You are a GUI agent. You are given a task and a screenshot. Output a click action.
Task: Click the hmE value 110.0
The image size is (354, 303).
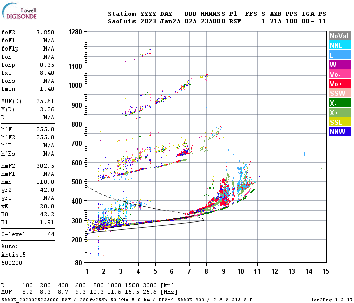[45, 182]
